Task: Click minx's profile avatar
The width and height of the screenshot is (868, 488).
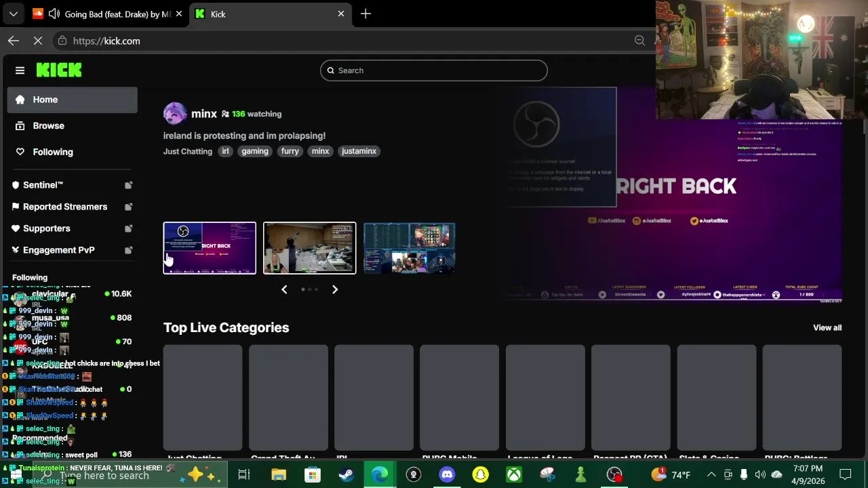Action: pos(175,114)
